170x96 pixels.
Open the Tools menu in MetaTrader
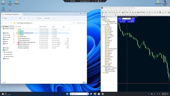click(120, 10)
